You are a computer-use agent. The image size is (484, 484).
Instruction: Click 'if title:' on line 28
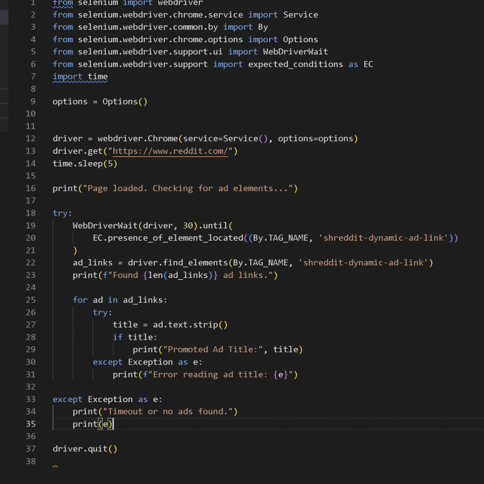(135, 337)
